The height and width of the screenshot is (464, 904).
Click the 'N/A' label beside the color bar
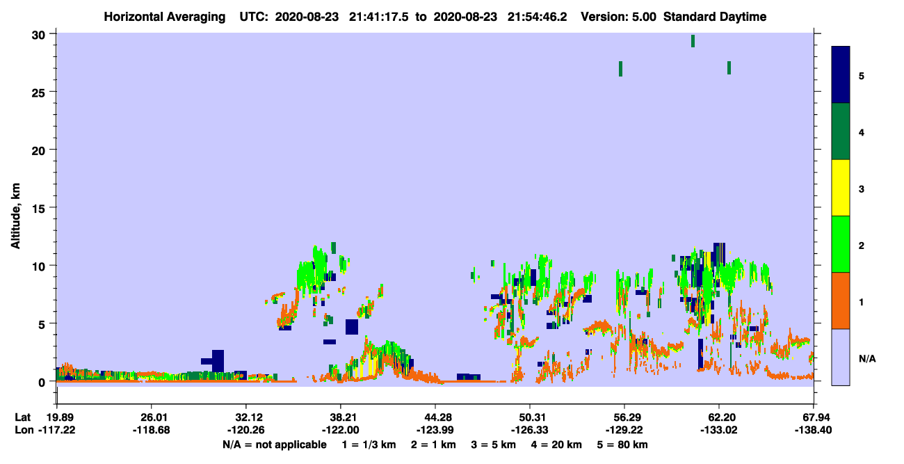(867, 358)
